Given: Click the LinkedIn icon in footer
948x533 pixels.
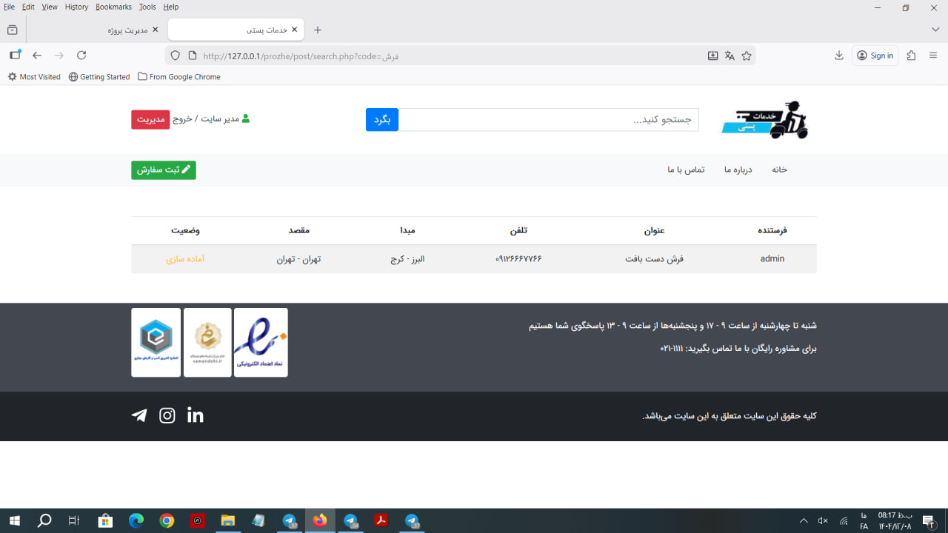Looking at the screenshot, I should 196,415.
